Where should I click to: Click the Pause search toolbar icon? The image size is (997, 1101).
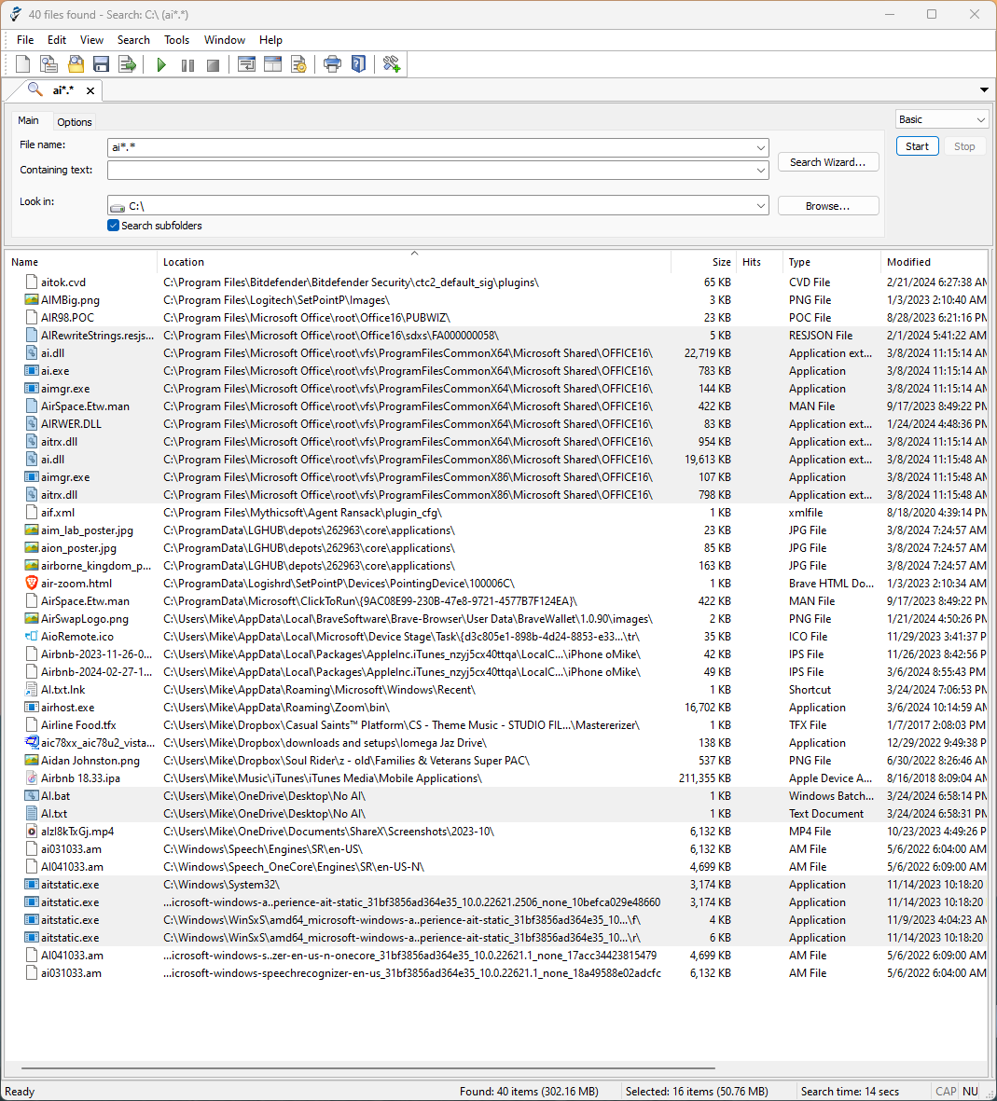[x=187, y=65]
